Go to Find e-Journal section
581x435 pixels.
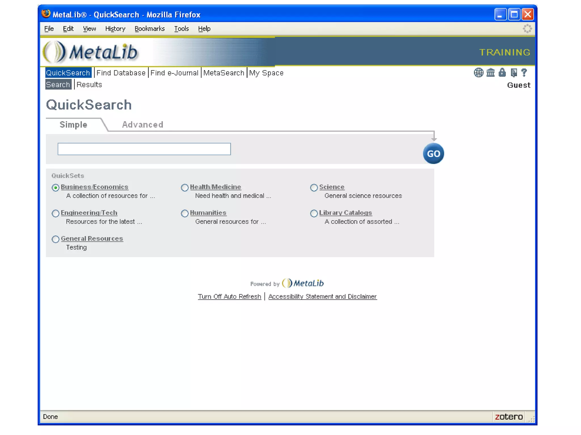pos(174,73)
